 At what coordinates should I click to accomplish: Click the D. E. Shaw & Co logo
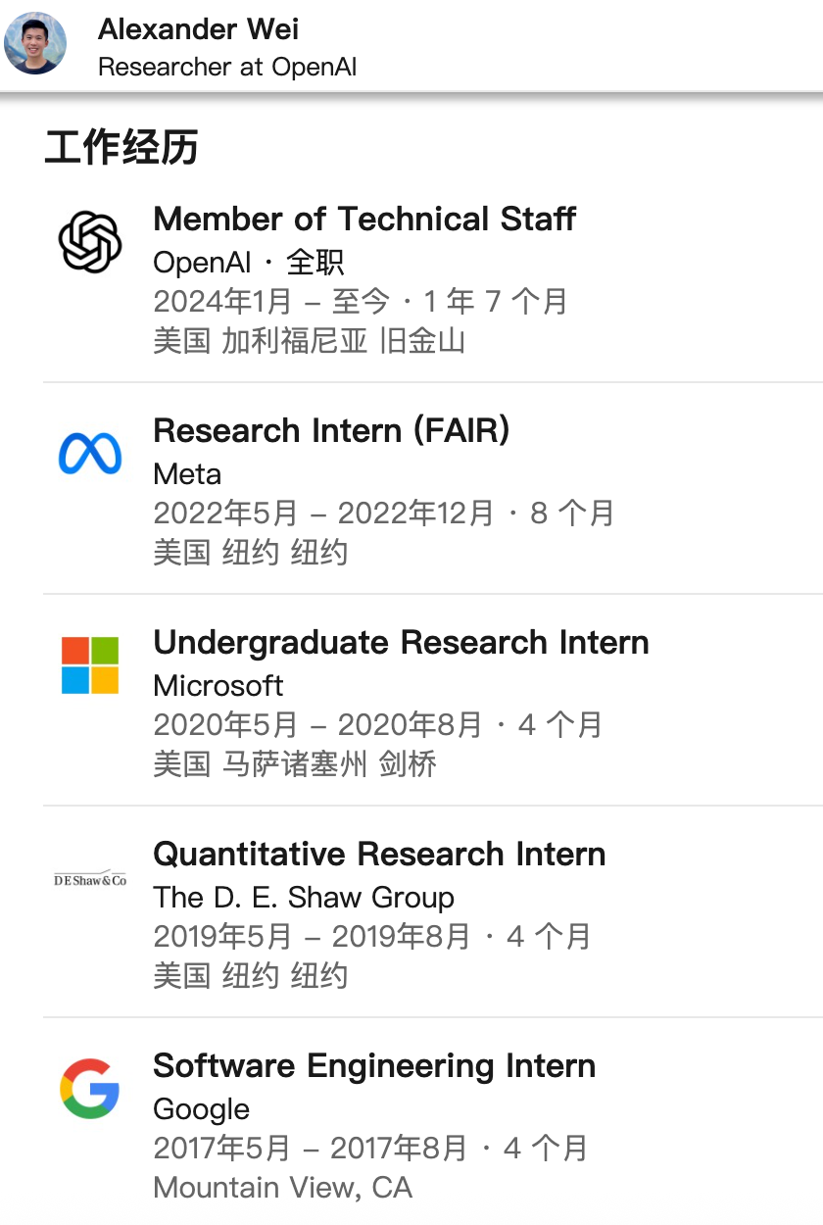90,879
